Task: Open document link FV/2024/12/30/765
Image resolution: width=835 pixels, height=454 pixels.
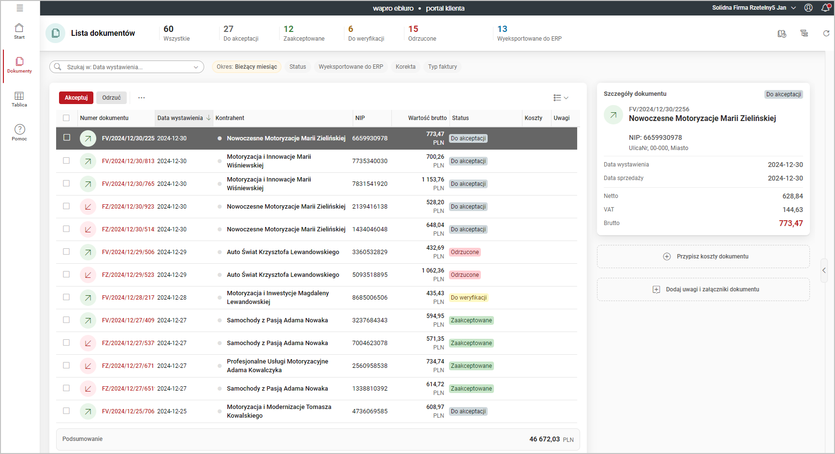Action: (128, 184)
